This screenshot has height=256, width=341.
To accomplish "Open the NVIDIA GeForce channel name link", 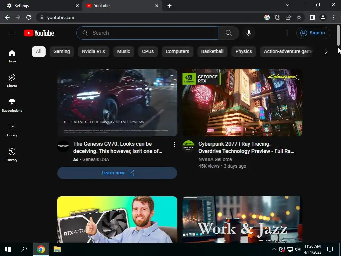I will pyautogui.click(x=215, y=159).
